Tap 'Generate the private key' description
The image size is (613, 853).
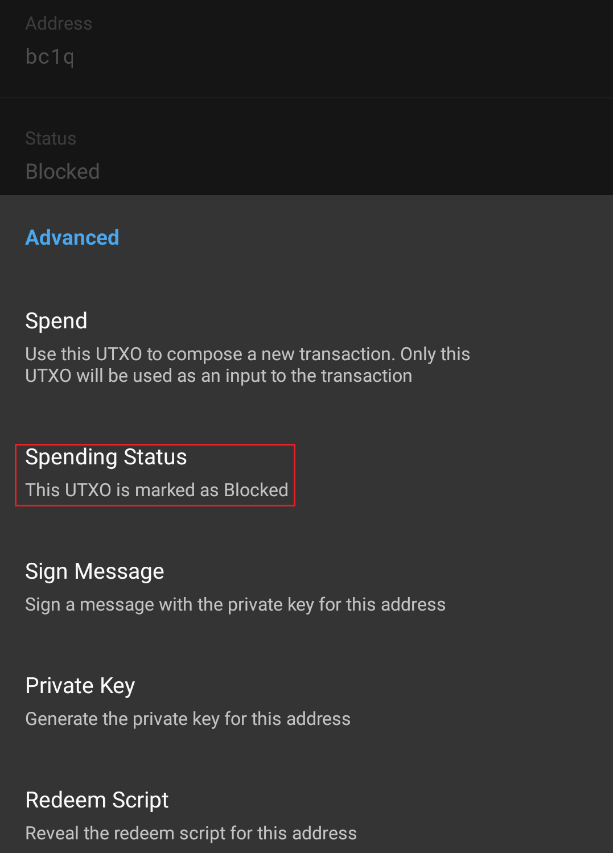click(188, 719)
